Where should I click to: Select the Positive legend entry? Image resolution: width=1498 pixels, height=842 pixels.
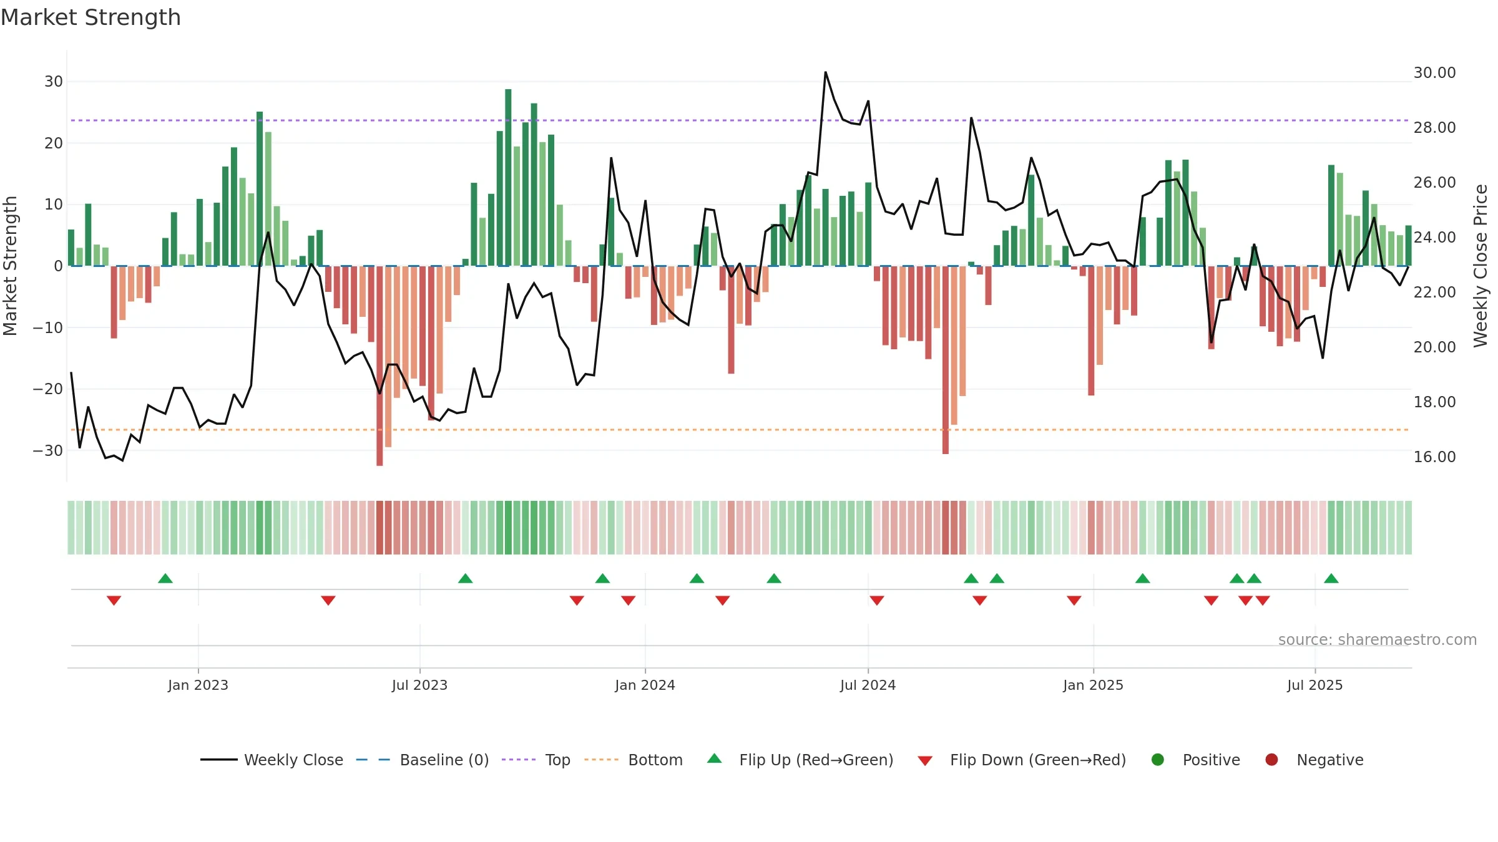(1196, 760)
